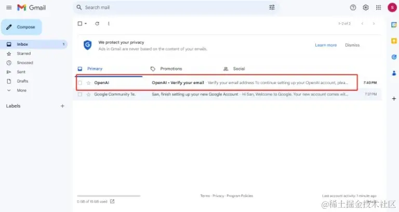
Task: Click inside the Search mail field
Action: coord(176,7)
